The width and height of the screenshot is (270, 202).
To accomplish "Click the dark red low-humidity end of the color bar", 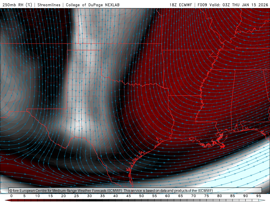I will (8, 200).
